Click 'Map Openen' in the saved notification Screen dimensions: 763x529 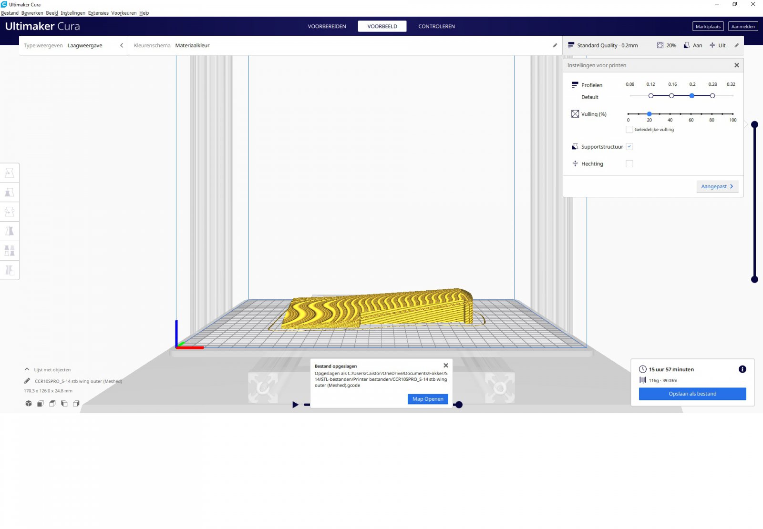click(428, 399)
